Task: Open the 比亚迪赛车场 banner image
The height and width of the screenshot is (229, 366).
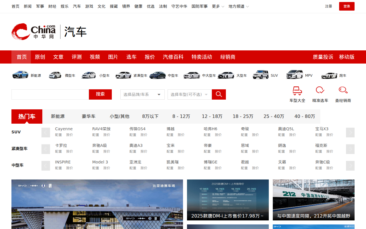Action: click(97, 204)
